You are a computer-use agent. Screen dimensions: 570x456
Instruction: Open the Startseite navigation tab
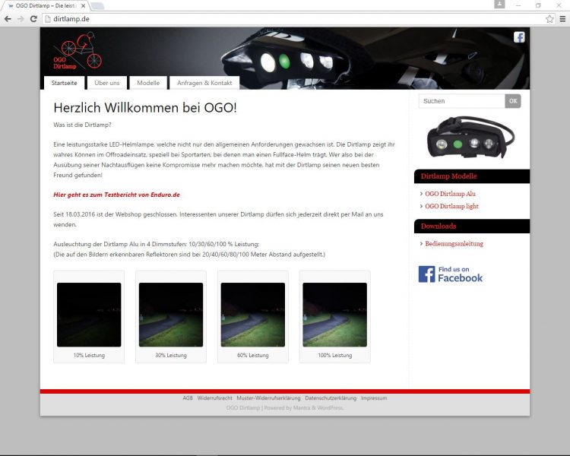(64, 83)
